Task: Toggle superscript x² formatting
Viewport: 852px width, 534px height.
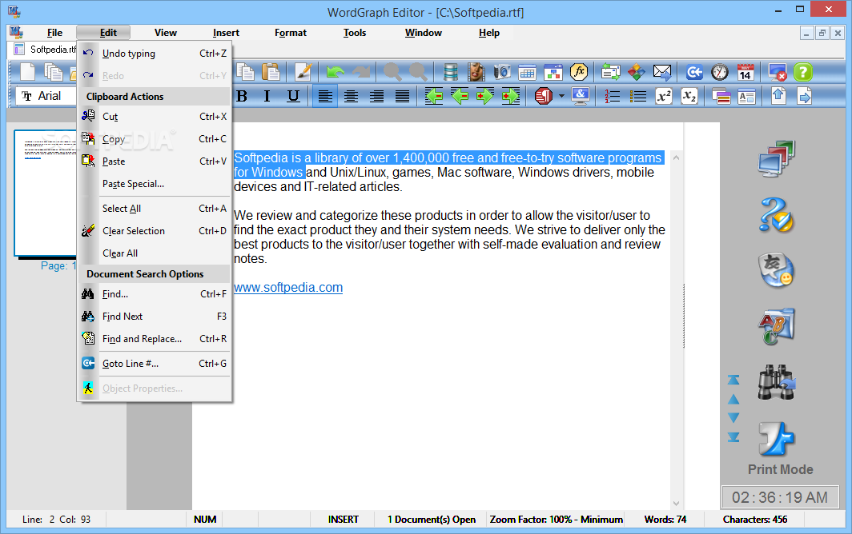Action: click(x=664, y=97)
